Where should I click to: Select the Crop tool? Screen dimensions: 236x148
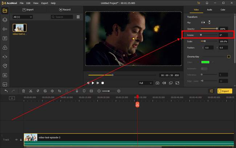pos(60,91)
